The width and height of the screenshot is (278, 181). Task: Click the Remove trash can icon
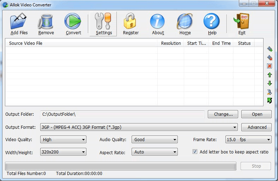click(x=46, y=21)
